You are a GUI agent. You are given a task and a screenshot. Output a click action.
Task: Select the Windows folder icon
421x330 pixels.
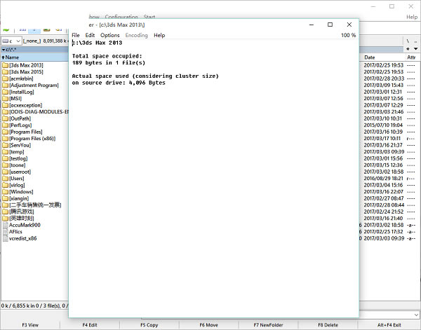point(5,191)
